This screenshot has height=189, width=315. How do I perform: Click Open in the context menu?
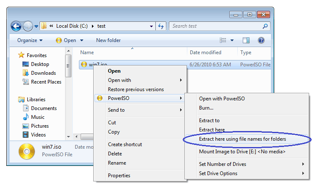114,71
